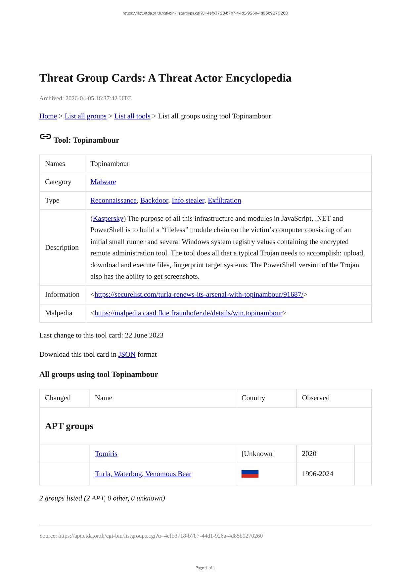Open the Tomiris group page
411x581 pixels.
106,454
